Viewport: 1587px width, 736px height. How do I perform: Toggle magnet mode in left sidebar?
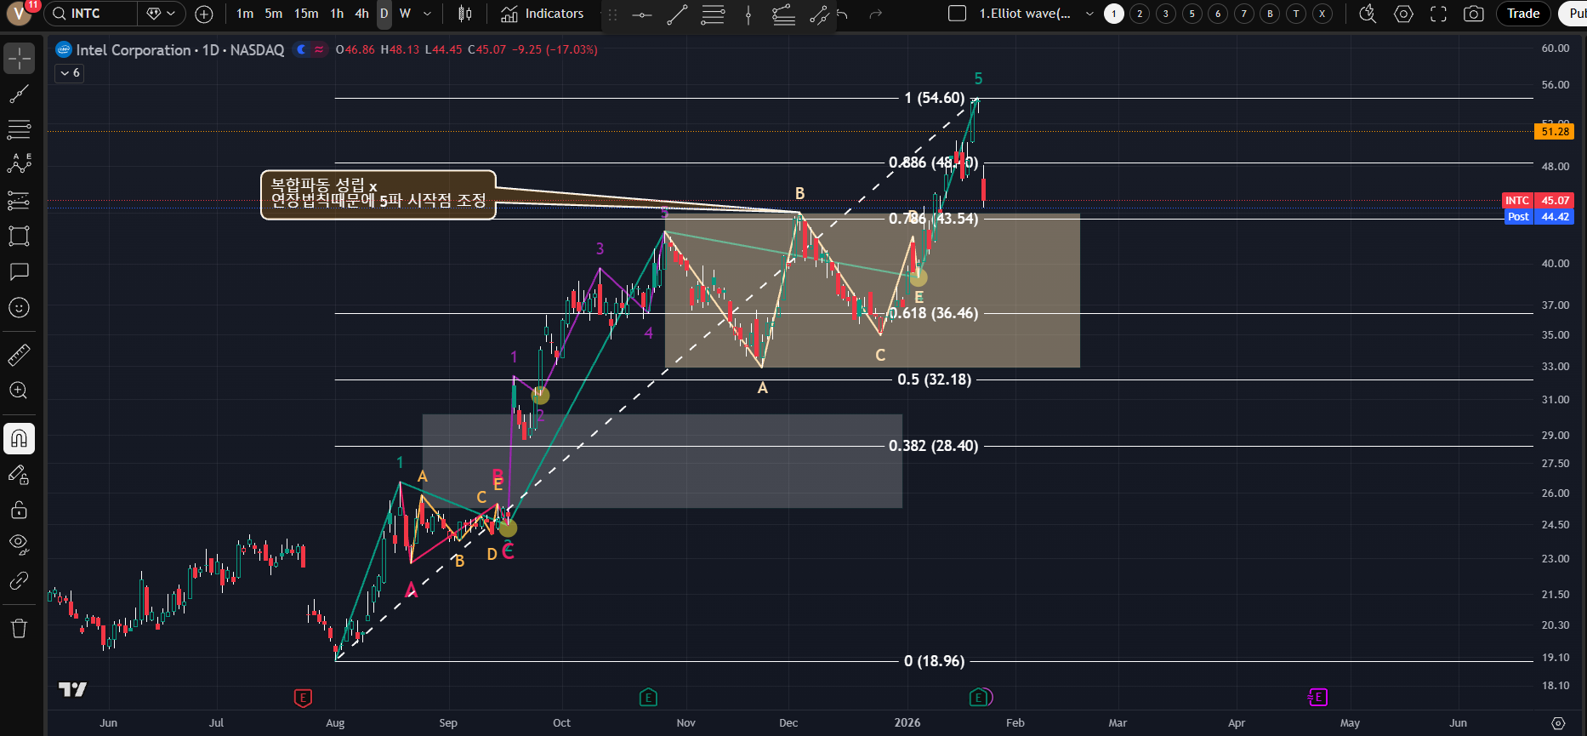point(19,439)
